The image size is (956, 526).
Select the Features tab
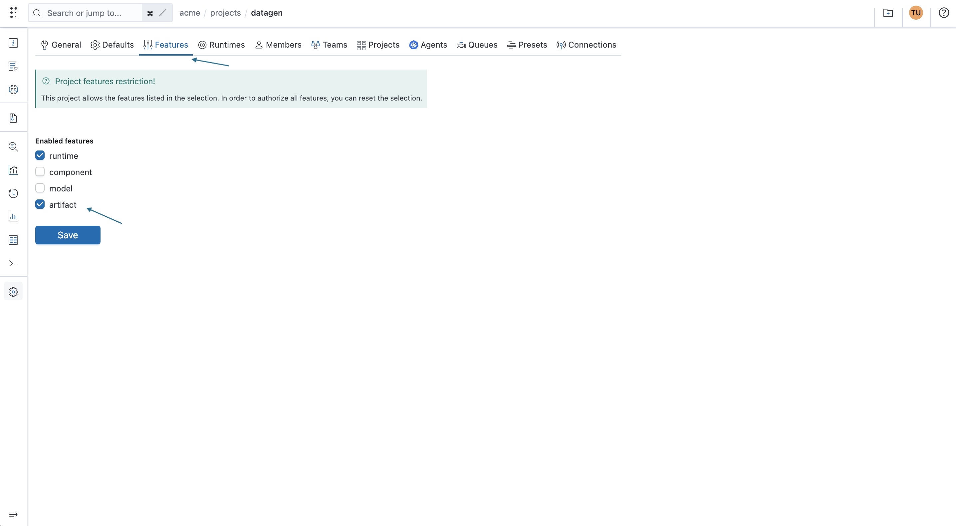coord(166,45)
